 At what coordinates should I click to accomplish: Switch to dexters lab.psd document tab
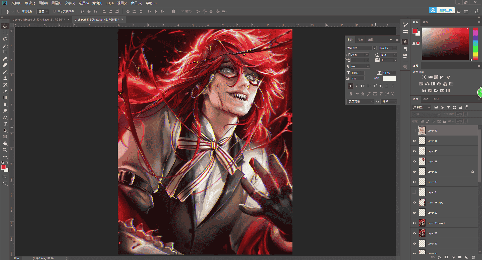39,20
